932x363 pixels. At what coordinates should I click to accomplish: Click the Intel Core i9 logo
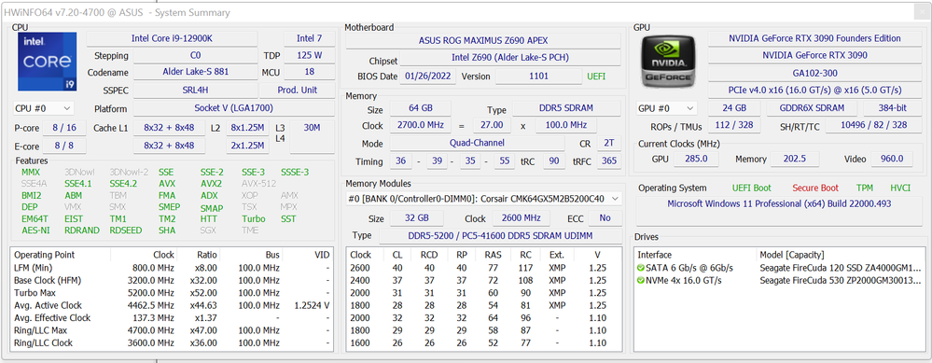coord(48,62)
